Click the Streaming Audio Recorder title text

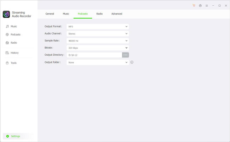pos(22,14)
